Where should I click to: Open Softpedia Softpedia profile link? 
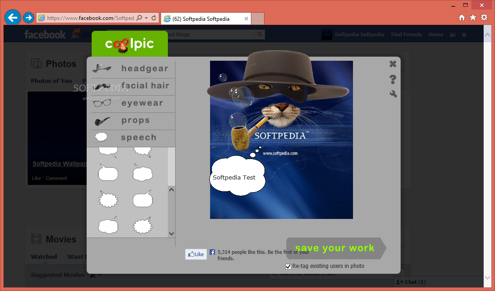click(359, 34)
